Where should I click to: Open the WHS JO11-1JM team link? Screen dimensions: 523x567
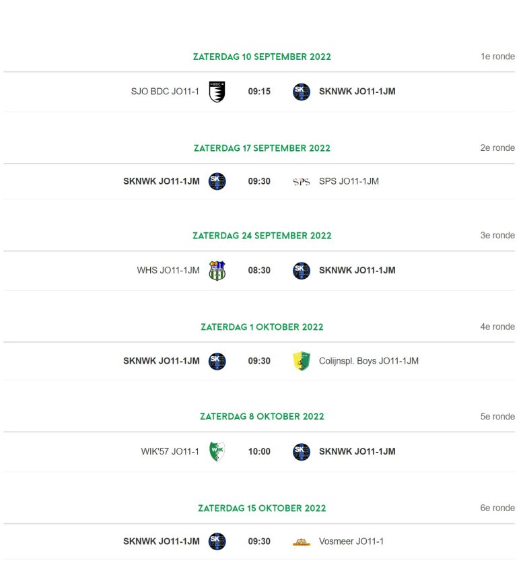168,270
